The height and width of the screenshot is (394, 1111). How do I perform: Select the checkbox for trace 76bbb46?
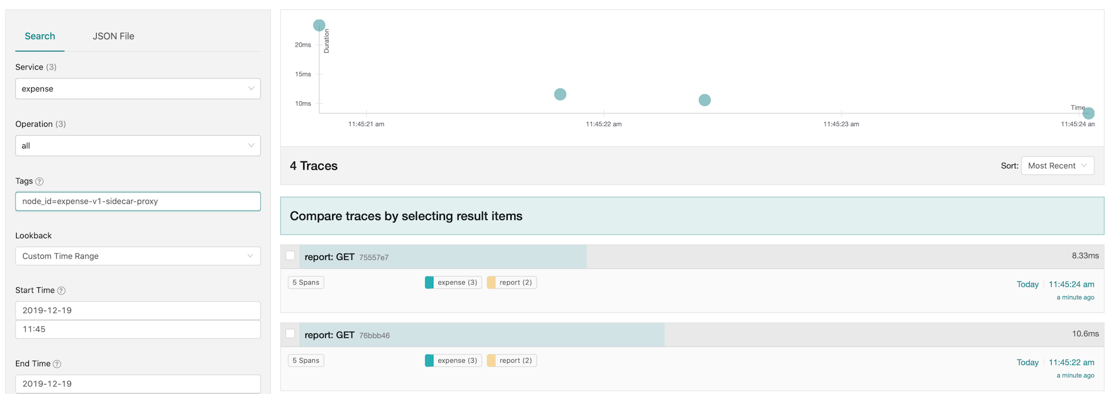coord(290,333)
